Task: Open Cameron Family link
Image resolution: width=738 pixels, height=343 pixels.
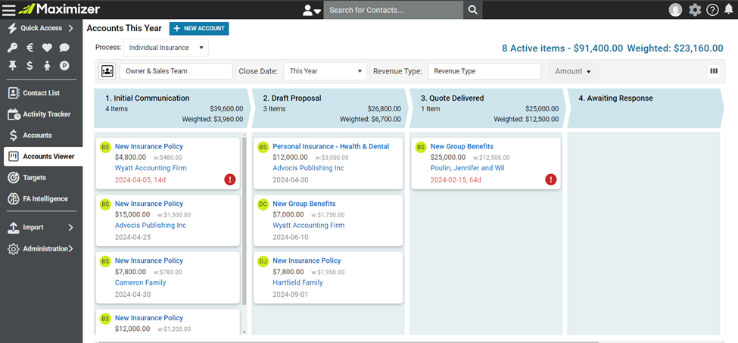Action: (x=140, y=282)
